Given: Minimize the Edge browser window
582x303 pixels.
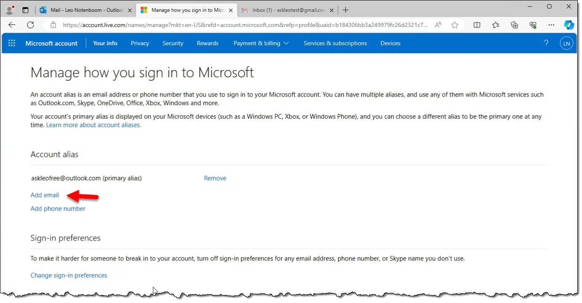Looking at the screenshot, I should click(x=531, y=6).
